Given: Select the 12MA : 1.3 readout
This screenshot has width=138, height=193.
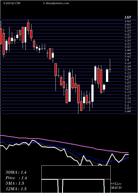Looking at the screenshot, I should click(x=16, y=189).
